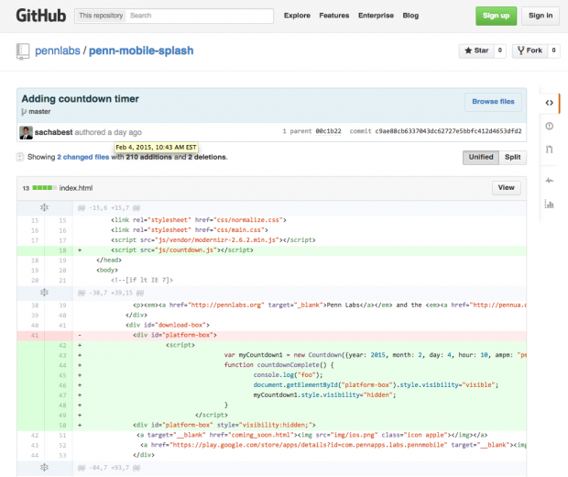Open the Pull requests sidebar icon

click(549, 150)
